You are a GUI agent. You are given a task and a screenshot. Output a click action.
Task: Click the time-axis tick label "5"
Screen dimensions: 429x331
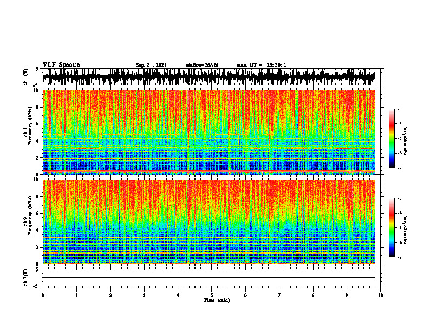click(212, 295)
